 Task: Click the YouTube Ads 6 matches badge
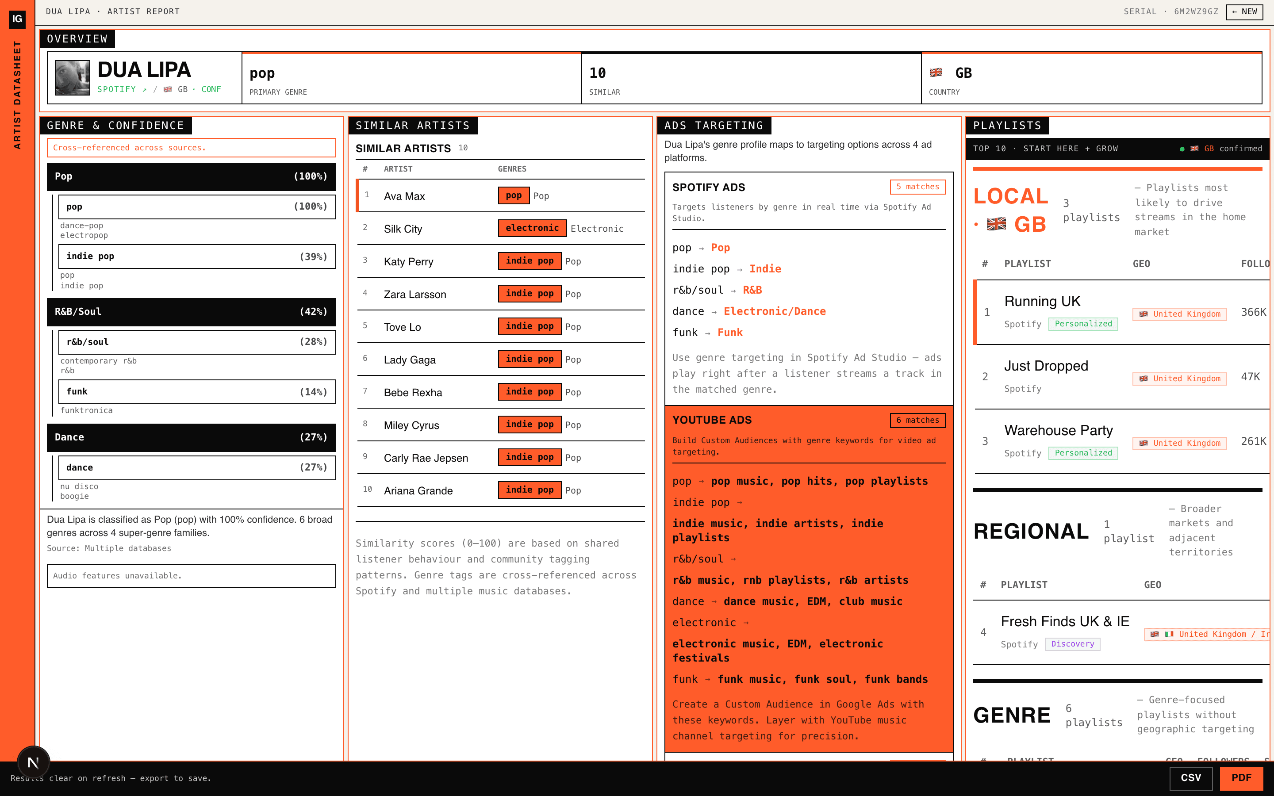pos(917,420)
